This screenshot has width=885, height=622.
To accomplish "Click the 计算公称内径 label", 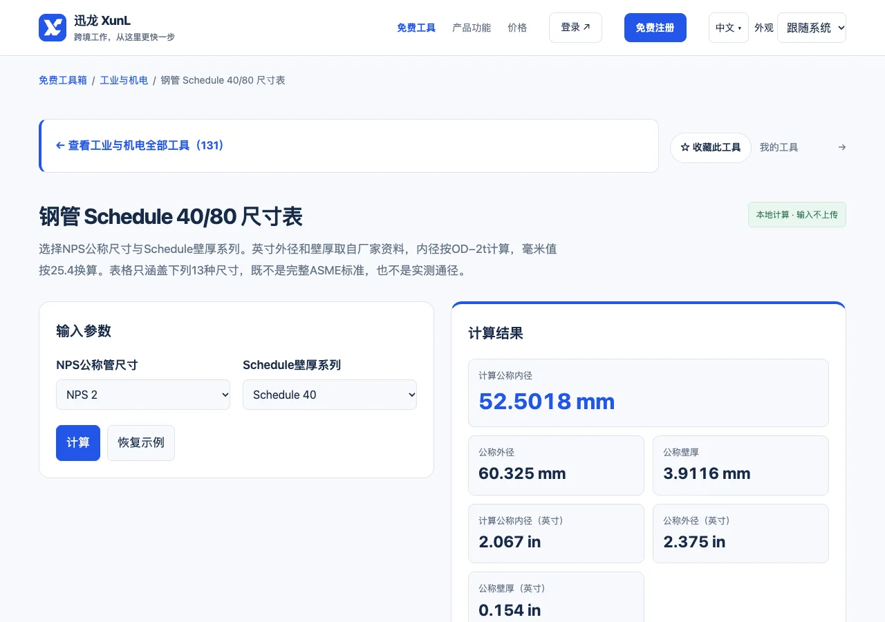I will [505, 375].
